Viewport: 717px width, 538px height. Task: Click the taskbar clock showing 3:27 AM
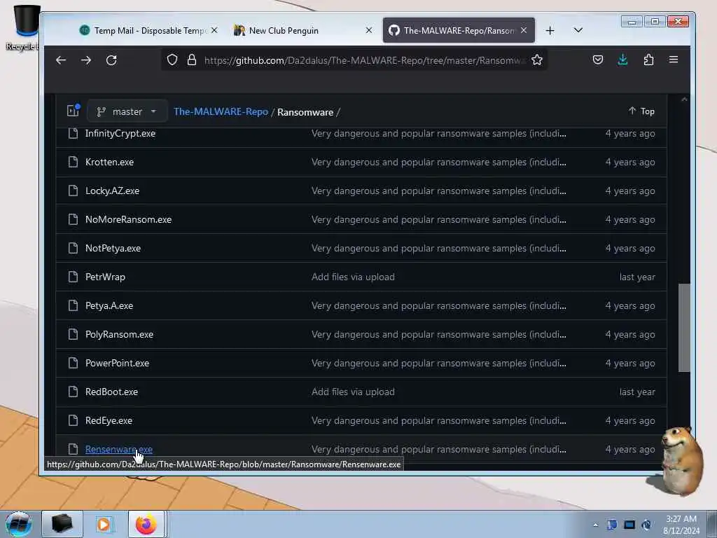[x=681, y=525]
